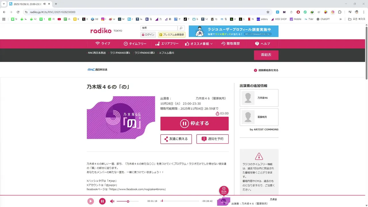The height and width of the screenshot is (207, 368).
Task: Open the aidoru bookmark
Action: (262, 19)
